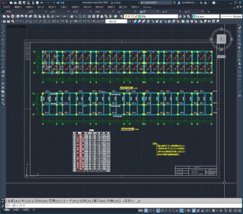Open the AutoCAD application menu logo
Image resolution: width=243 pixels, height=214 pixels.
(x=2, y=2)
